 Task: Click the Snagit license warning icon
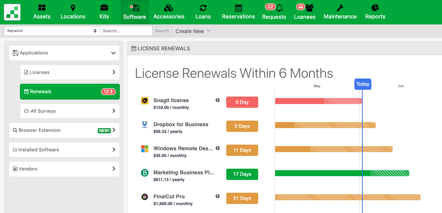click(x=218, y=100)
